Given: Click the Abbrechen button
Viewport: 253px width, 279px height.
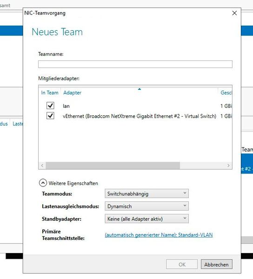Looking at the screenshot, I should [217, 265].
